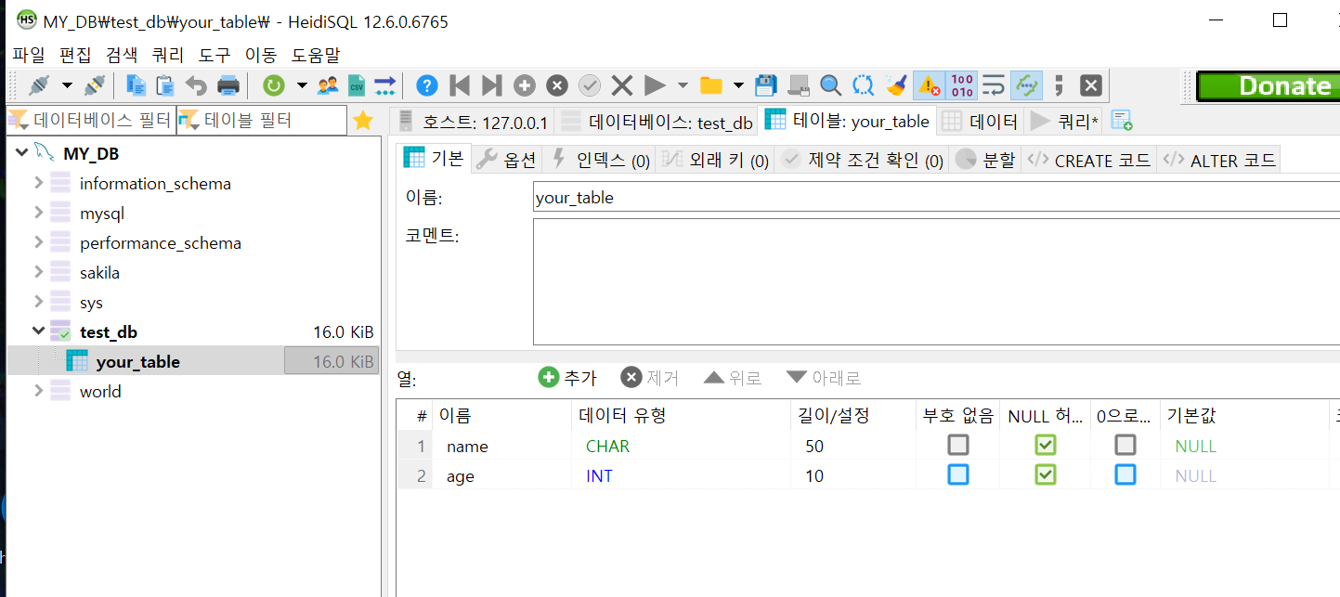Toggle stop-on-errors warning icon

click(x=929, y=86)
